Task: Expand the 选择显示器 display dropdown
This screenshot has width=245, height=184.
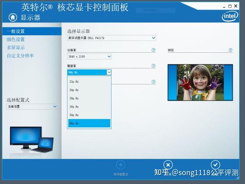Action: [x=111, y=38]
